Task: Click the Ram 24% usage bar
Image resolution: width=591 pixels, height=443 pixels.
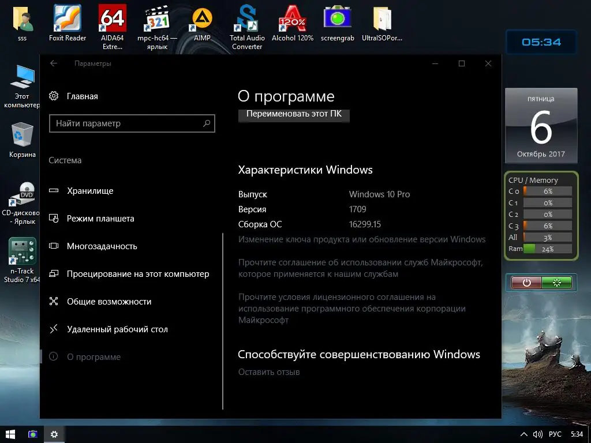Action: point(548,249)
